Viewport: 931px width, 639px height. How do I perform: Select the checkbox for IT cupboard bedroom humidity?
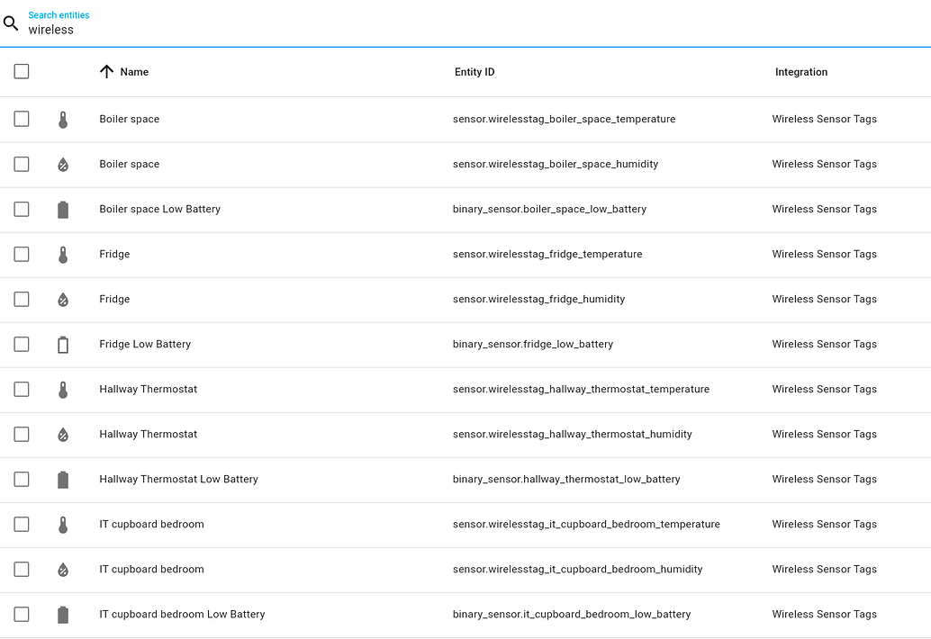pos(21,569)
